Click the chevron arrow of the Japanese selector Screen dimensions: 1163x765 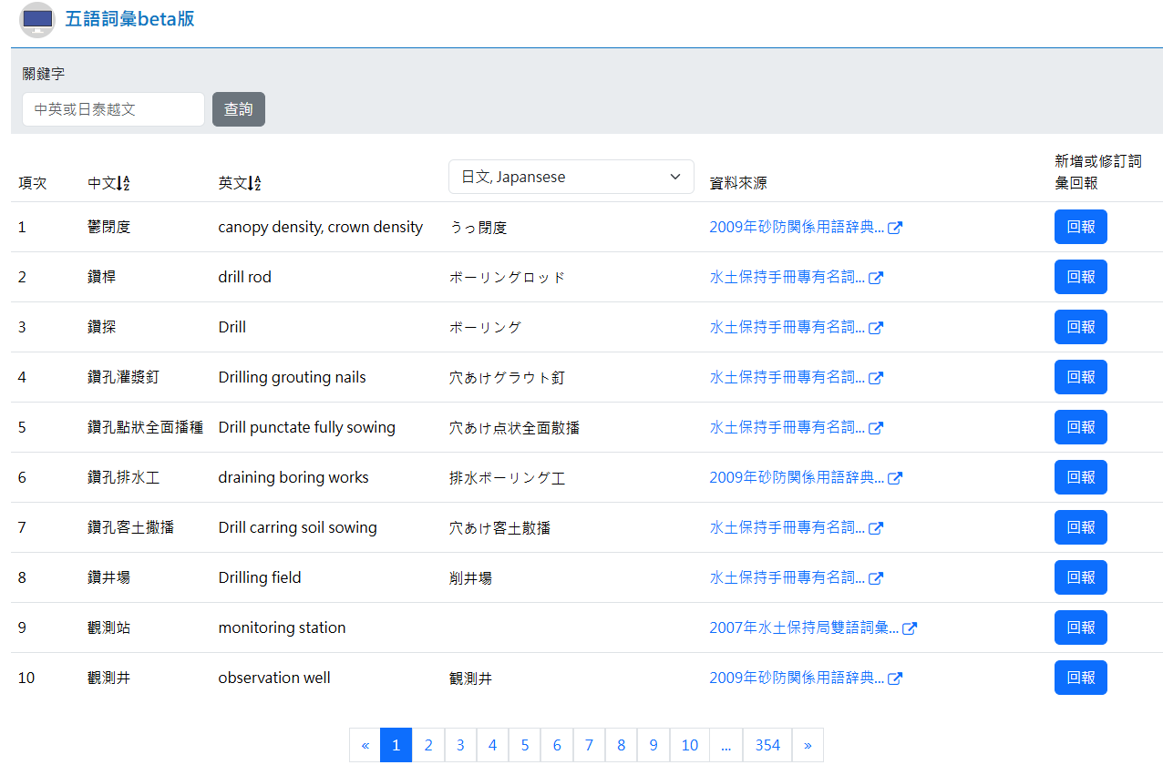click(x=674, y=177)
